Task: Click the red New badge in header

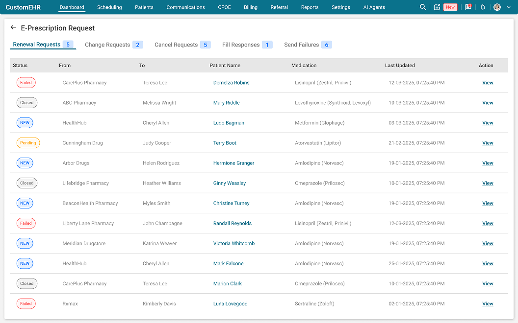Action: point(450,7)
